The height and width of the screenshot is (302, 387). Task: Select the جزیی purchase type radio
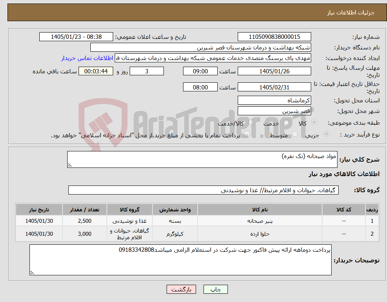(x=326, y=134)
